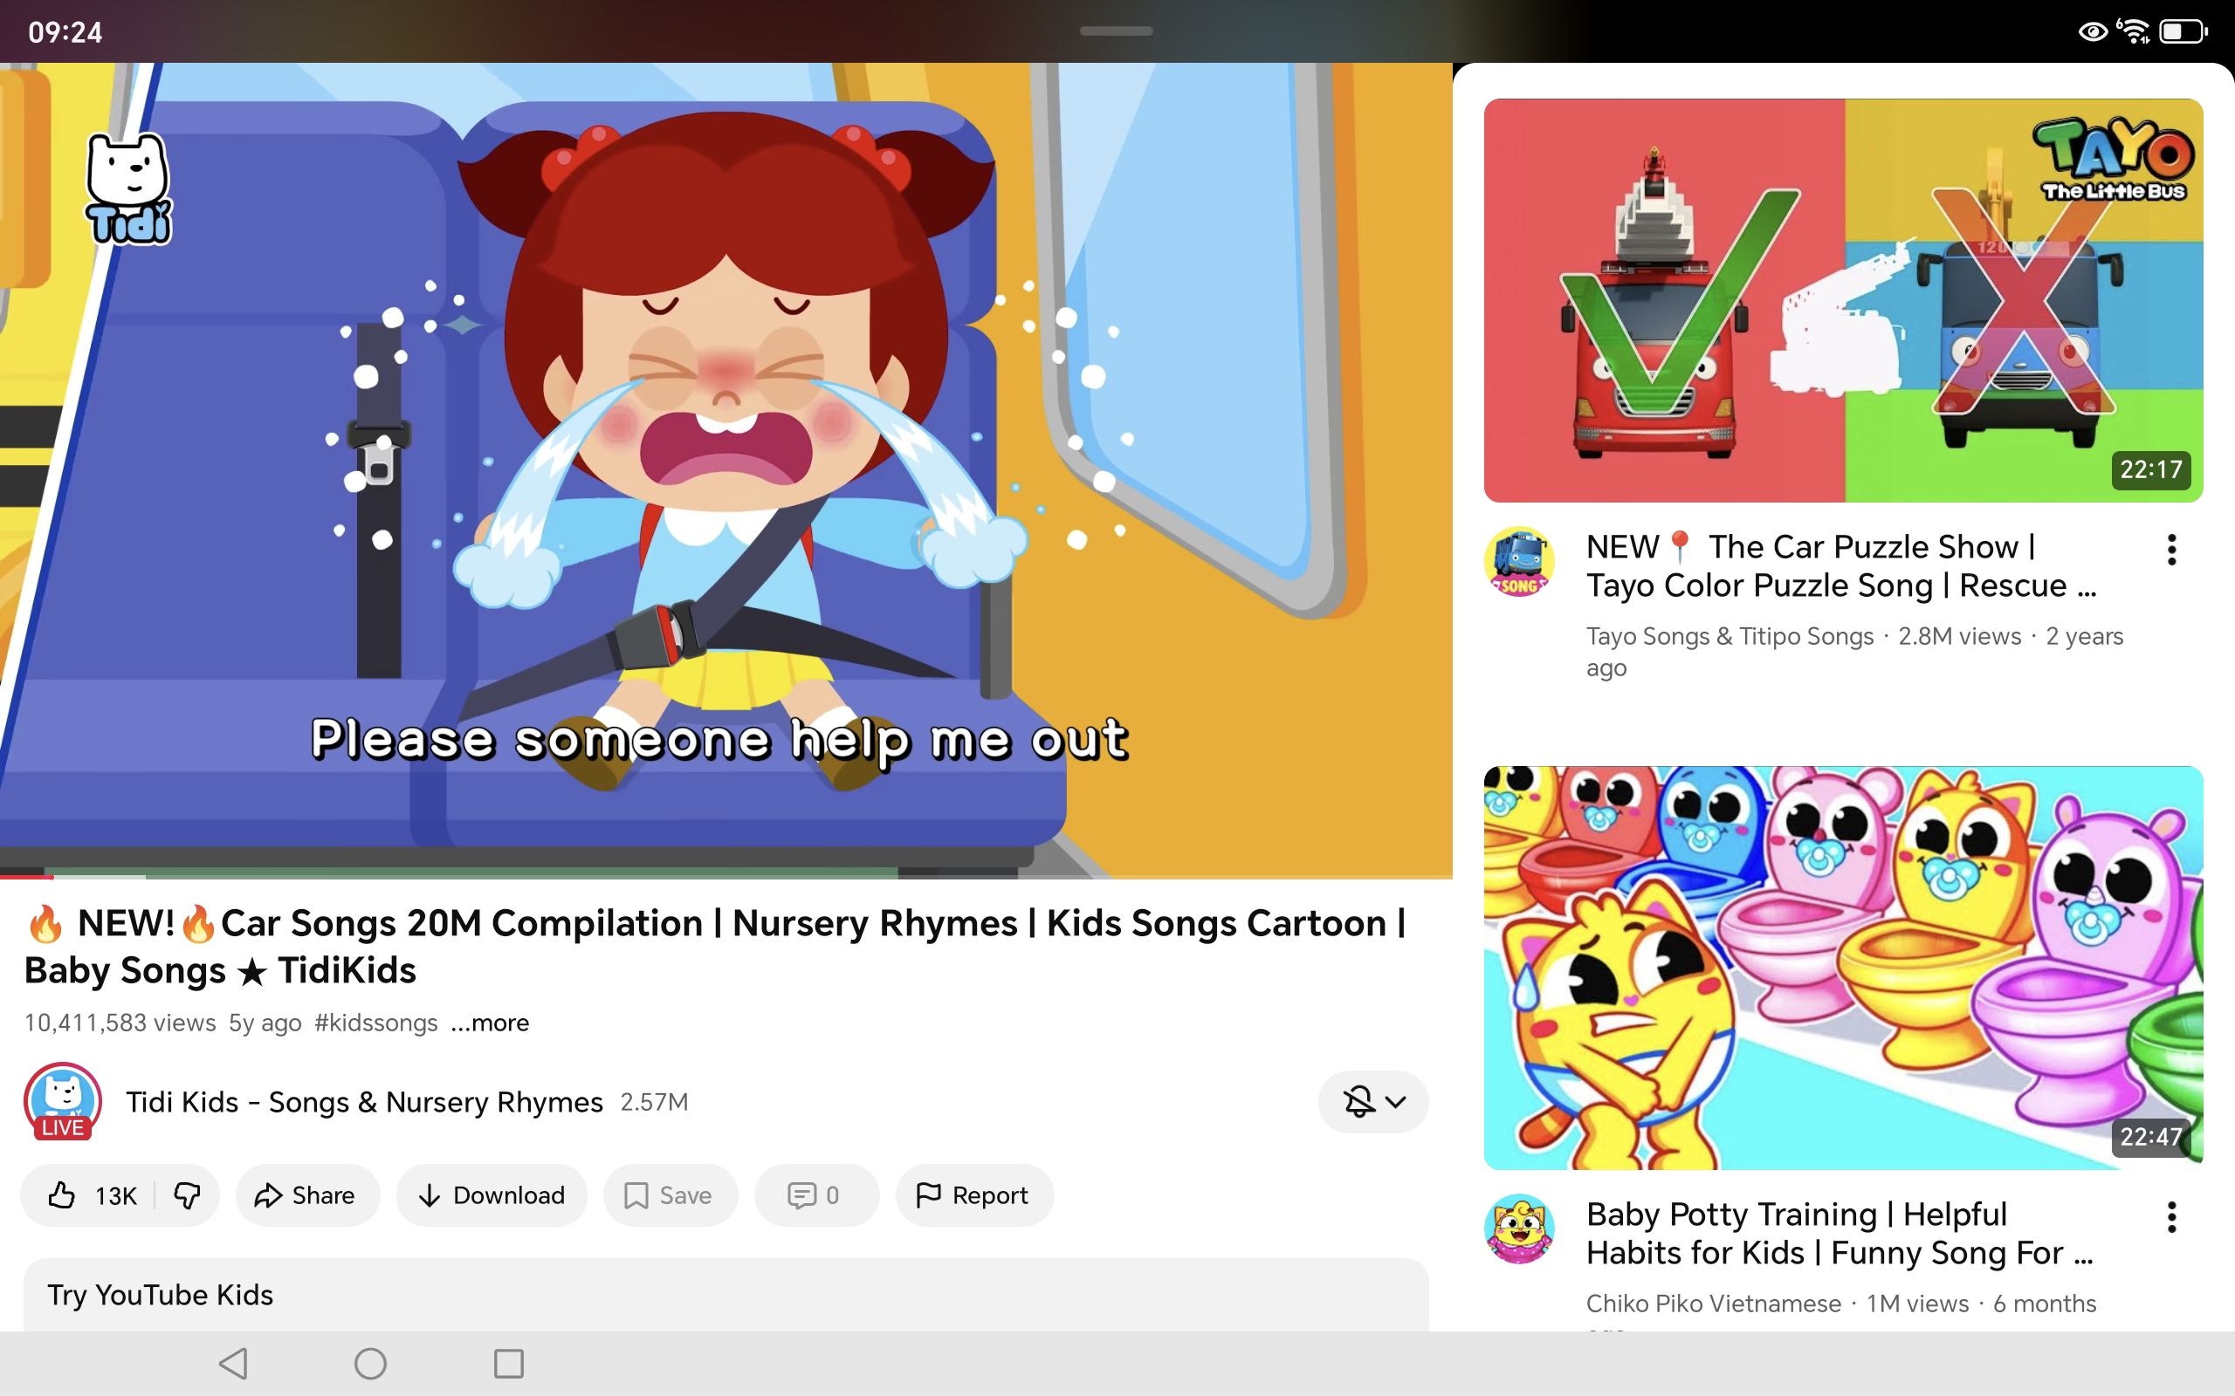This screenshot has height=1396, width=2235.
Task: Select 'Baby Potty Training' video title
Action: point(1840,1234)
